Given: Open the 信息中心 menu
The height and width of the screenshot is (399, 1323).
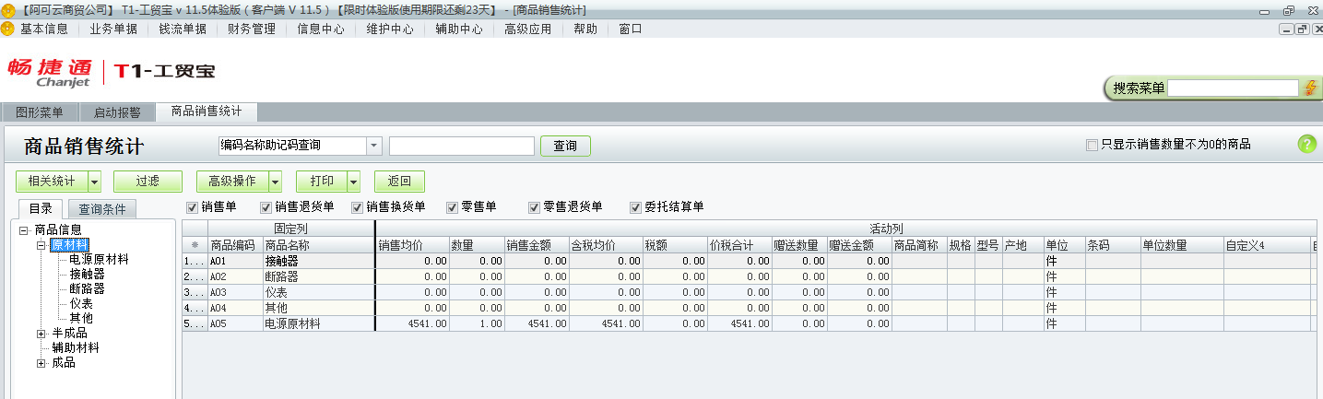Looking at the screenshot, I should 321,29.
